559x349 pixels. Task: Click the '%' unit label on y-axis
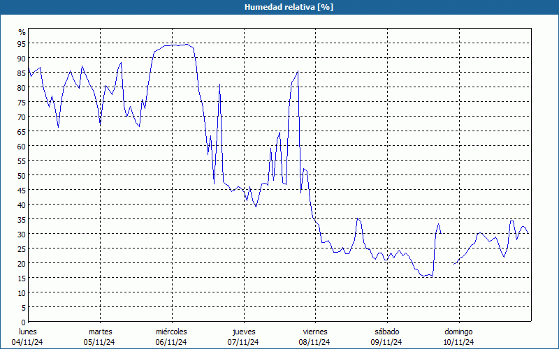[x=22, y=32]
